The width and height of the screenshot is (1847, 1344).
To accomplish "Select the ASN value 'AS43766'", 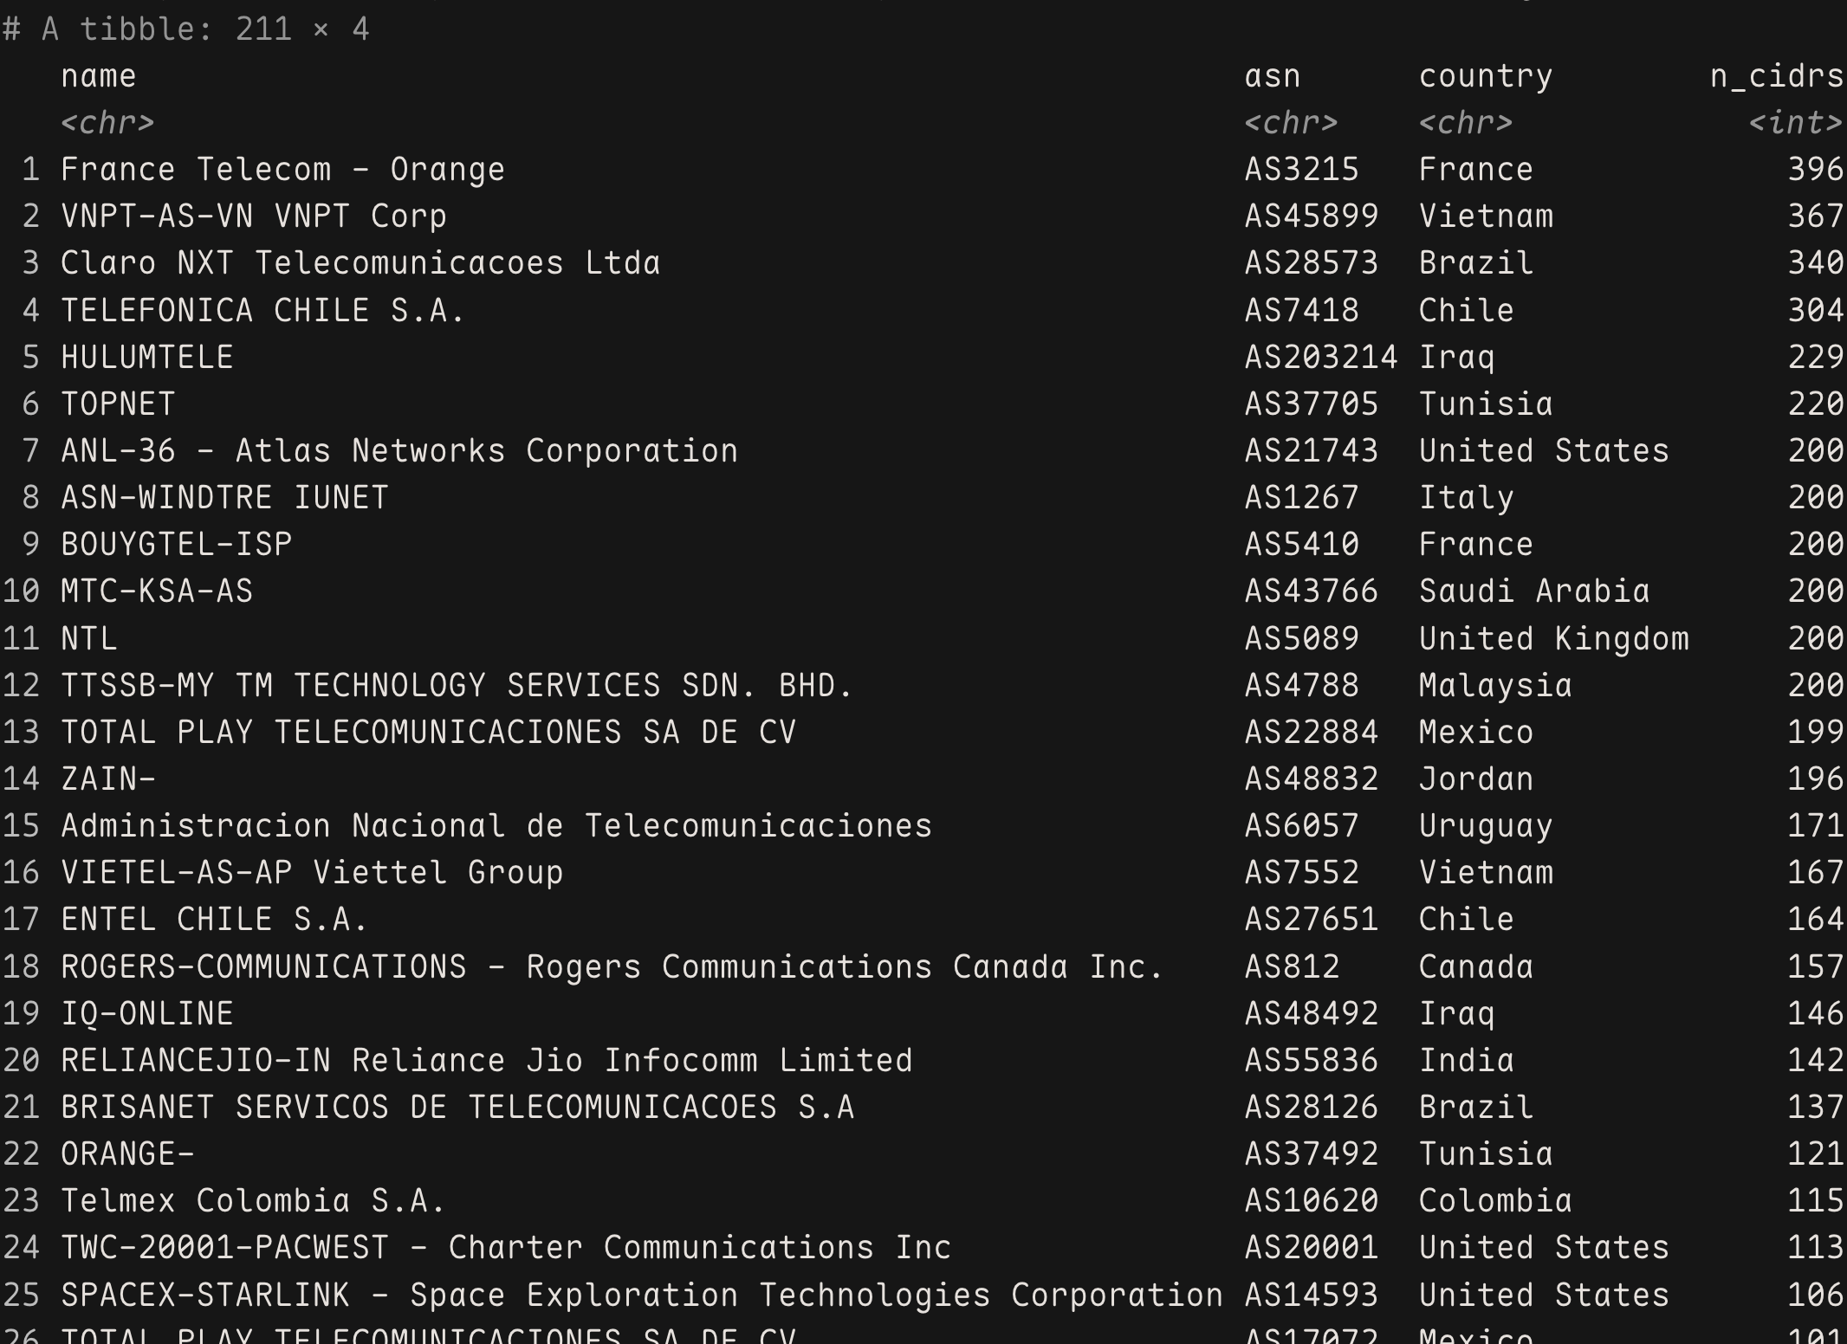I will (1312, 591).
